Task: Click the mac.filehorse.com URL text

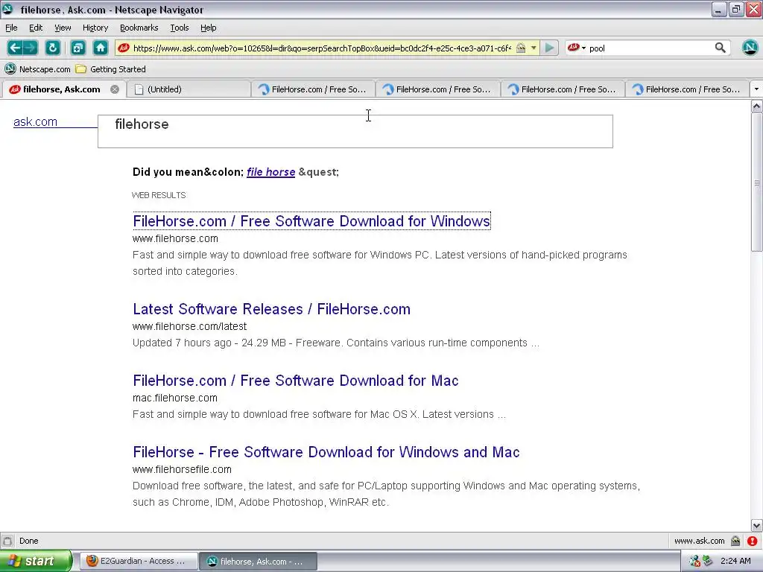Action: click(174, 398)
